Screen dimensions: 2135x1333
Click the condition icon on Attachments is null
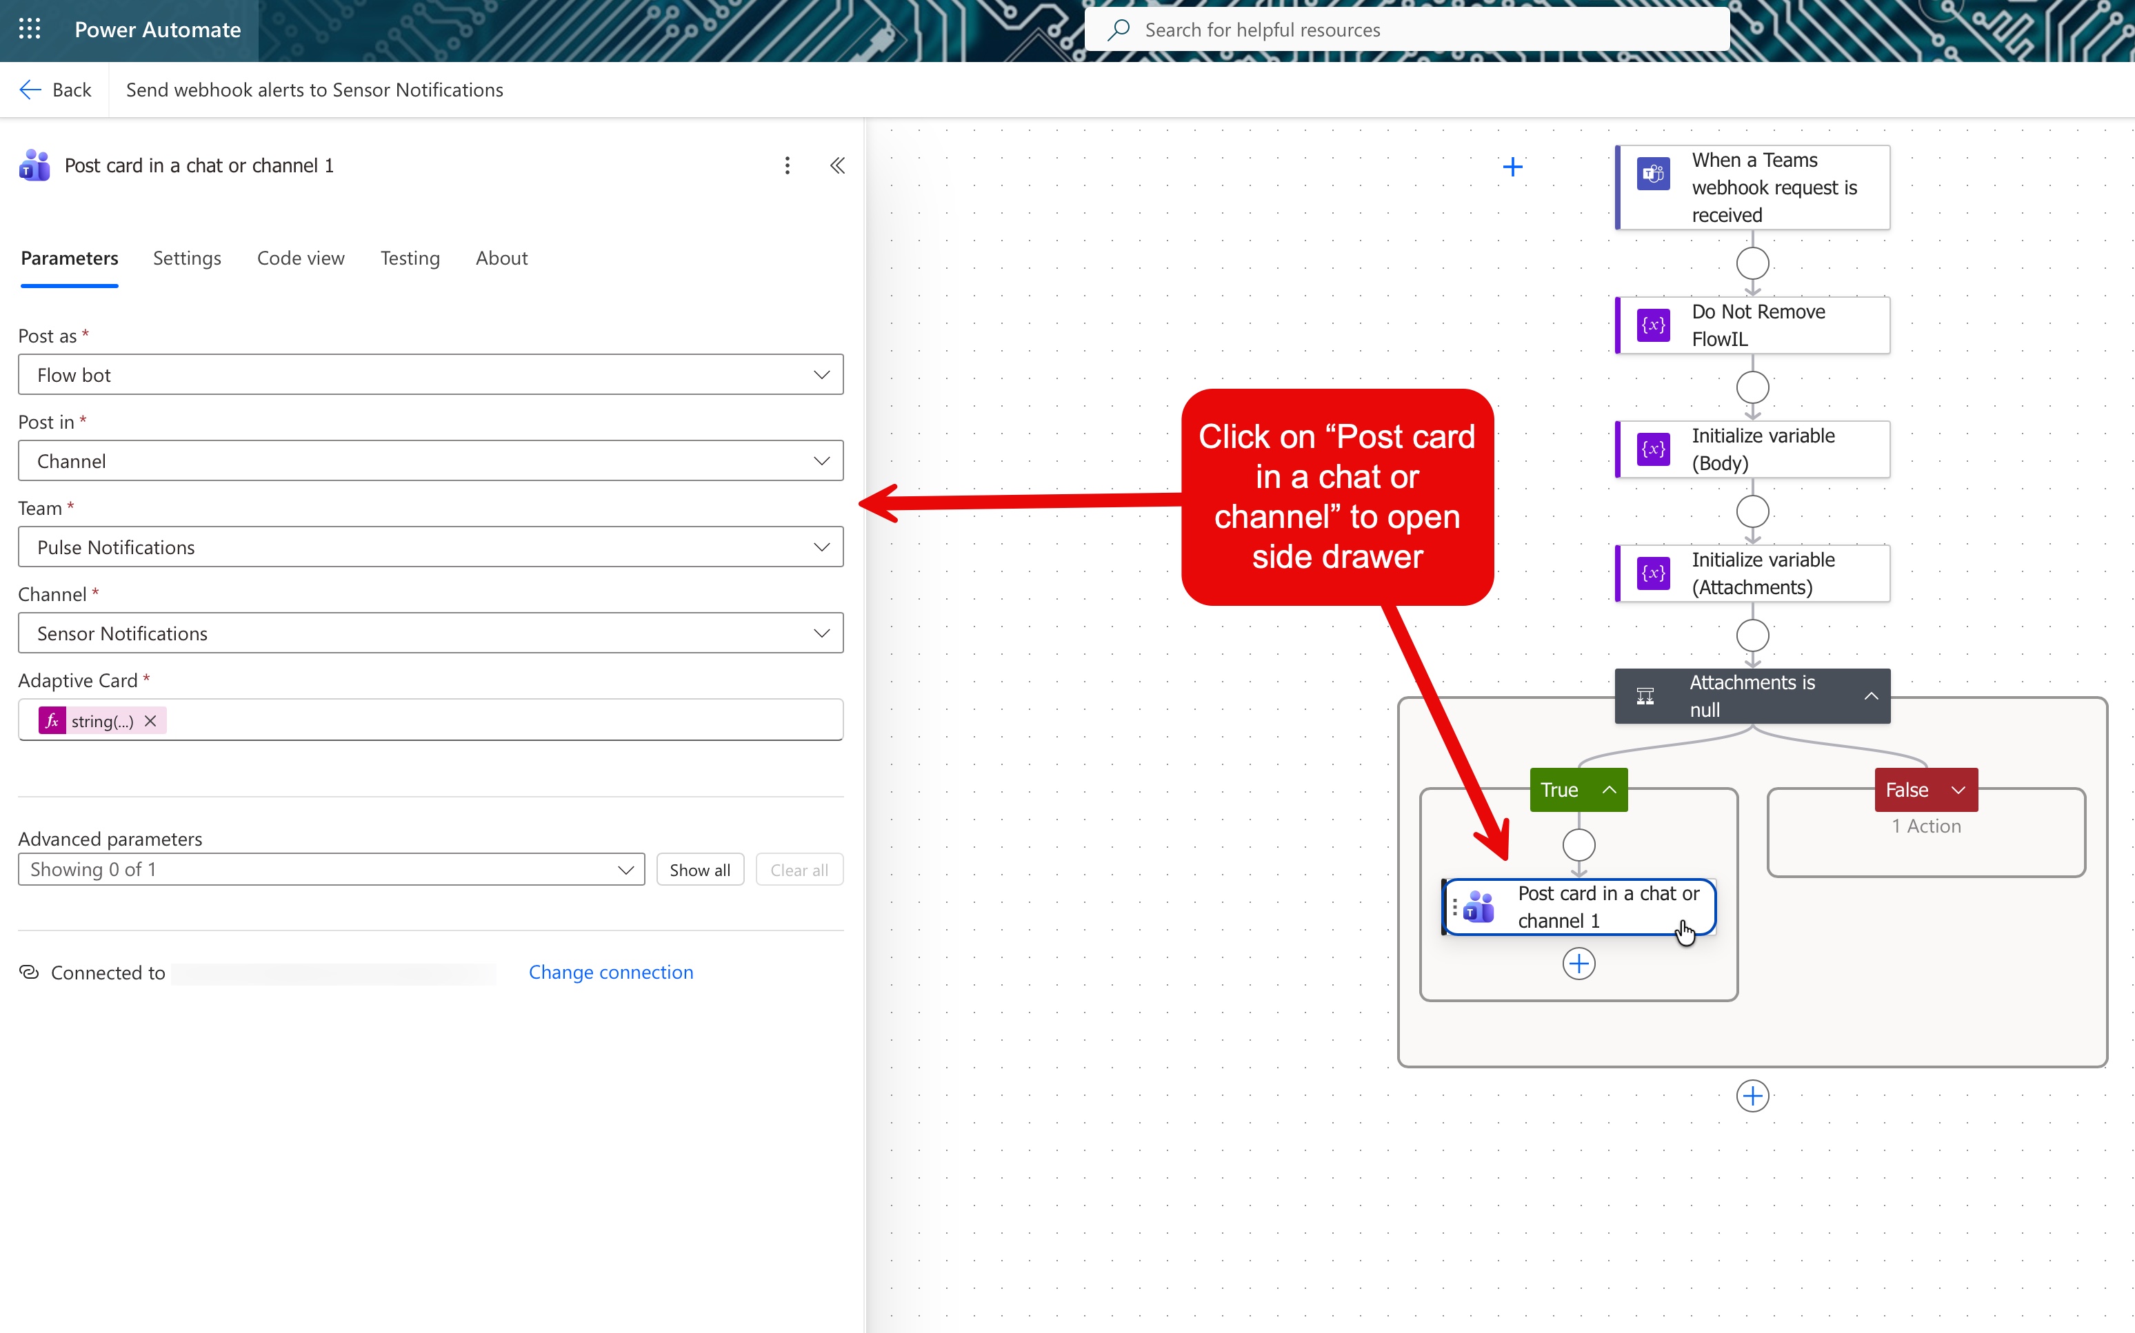pos(1645,696)
